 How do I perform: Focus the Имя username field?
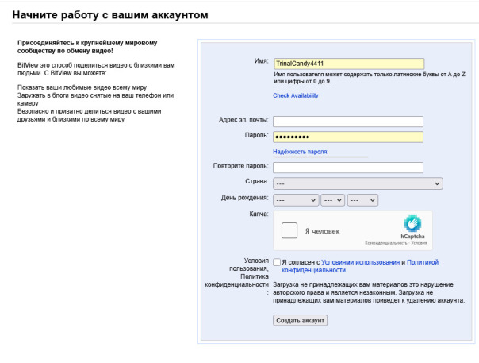click(349, 64)
